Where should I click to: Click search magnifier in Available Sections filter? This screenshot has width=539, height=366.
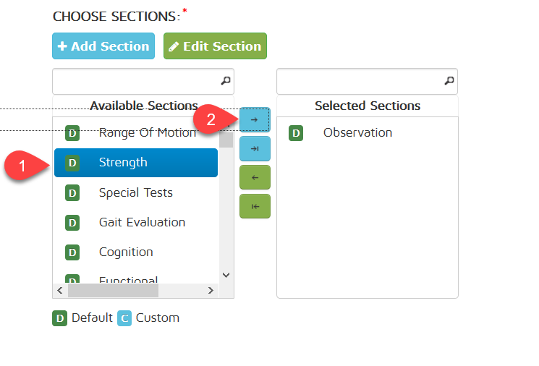(x=225, y=81)
